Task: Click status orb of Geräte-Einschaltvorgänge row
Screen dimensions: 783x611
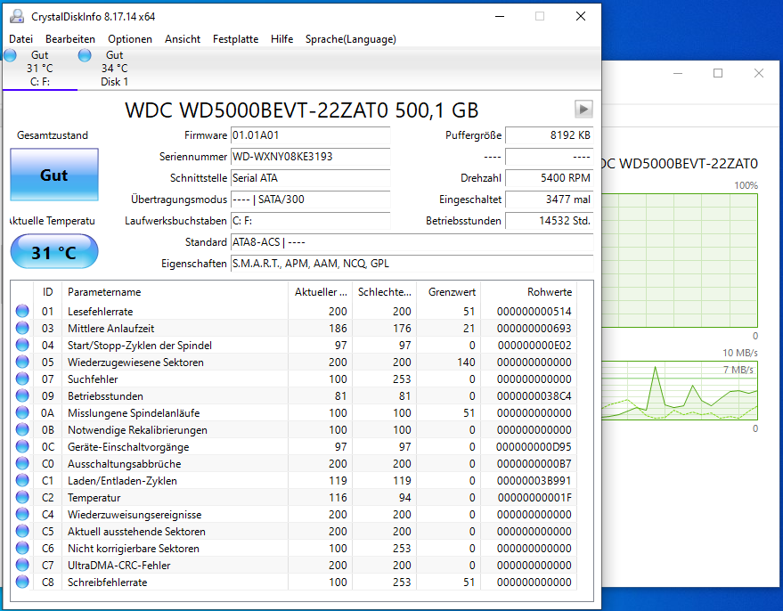Action: pos(22,447)
